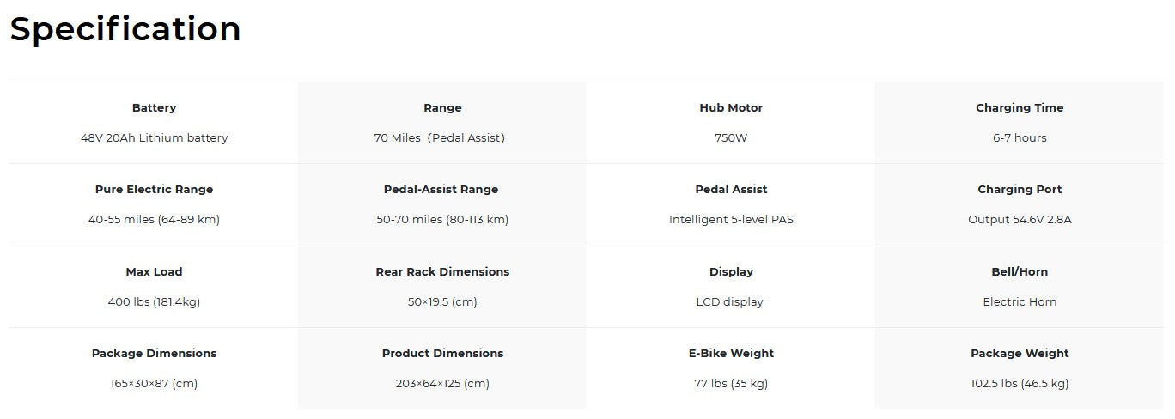Select the Battery label

pyautogui.click(x=154, y=108)
